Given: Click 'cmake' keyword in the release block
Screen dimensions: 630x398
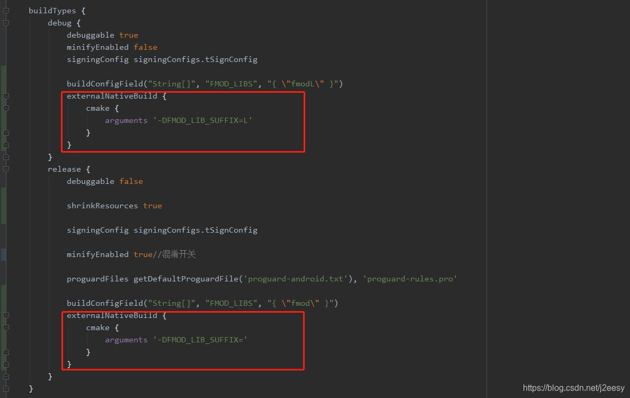Looking at the screenshot, I should tap(97, 328).
